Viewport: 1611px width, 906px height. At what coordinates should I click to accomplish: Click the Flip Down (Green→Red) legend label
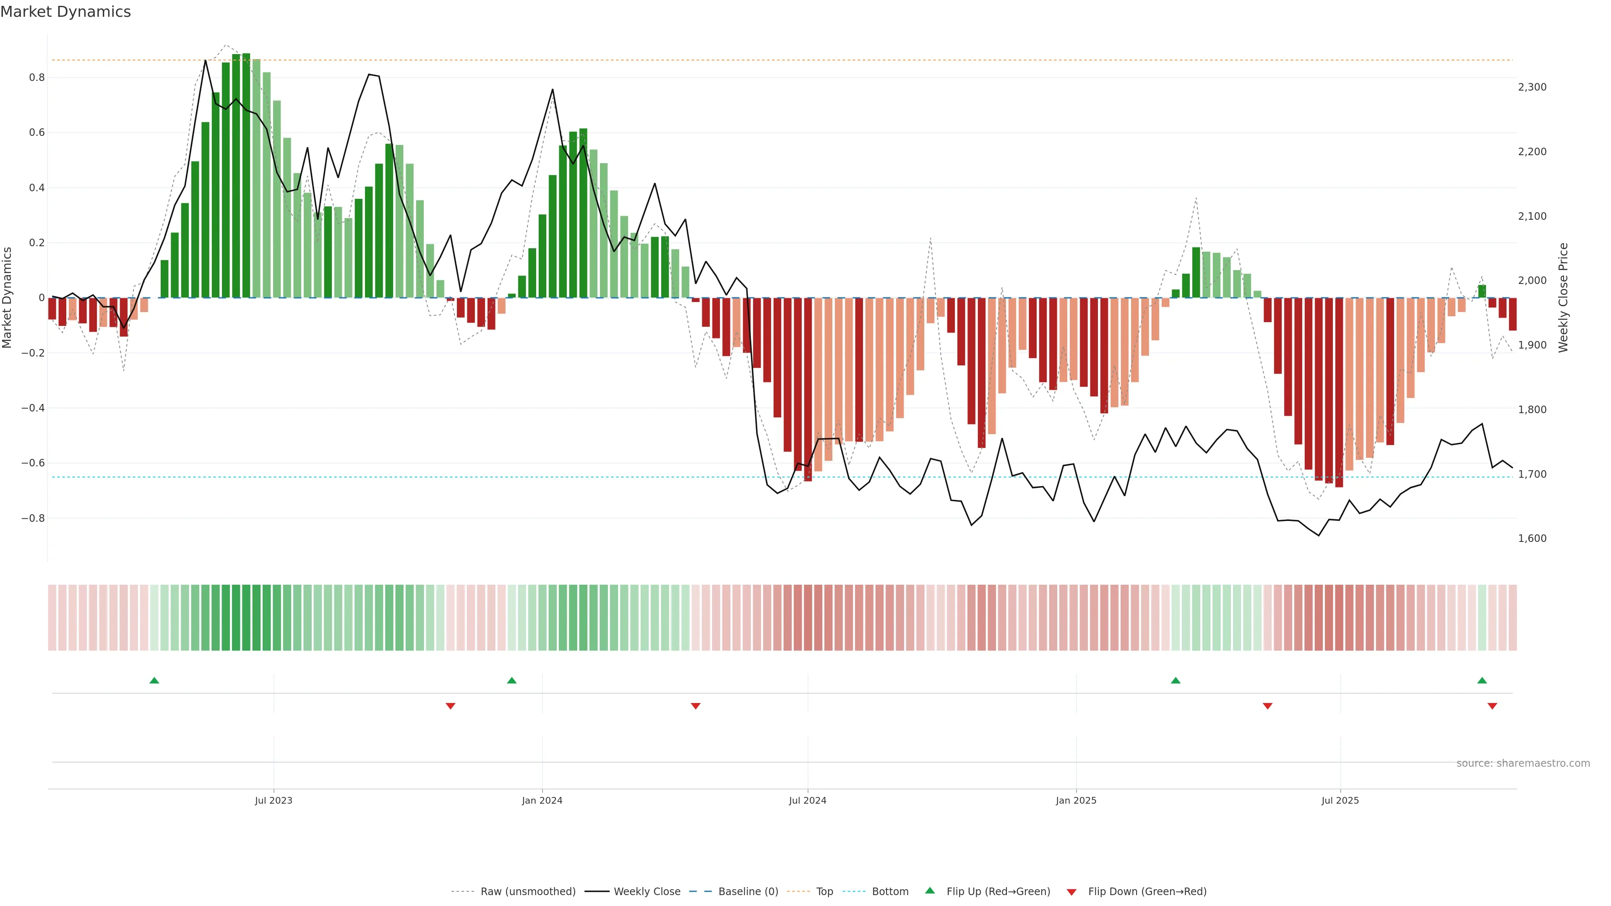[1147, 892]
